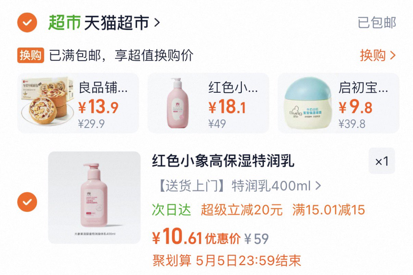Select the ¥9.8 启初宝 offer
The width and height of the screenshot is (413, 275).
338,103
